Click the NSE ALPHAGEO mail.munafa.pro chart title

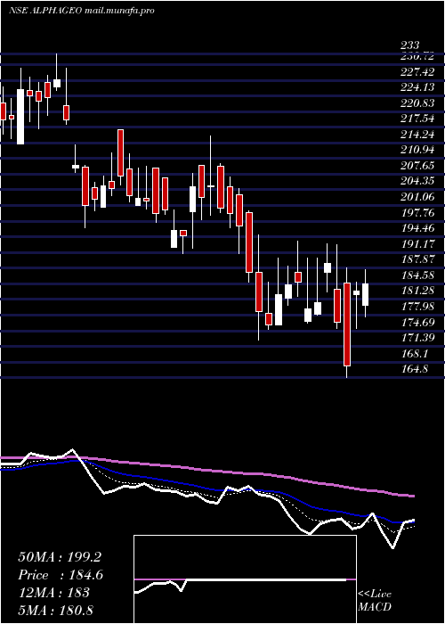click(x=81, y=11)
